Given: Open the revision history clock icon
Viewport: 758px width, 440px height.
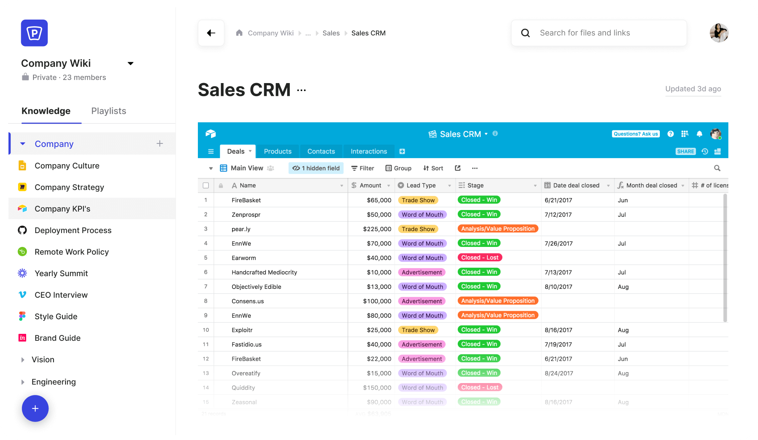Looking at the screenshot, I should click(705, 152).
